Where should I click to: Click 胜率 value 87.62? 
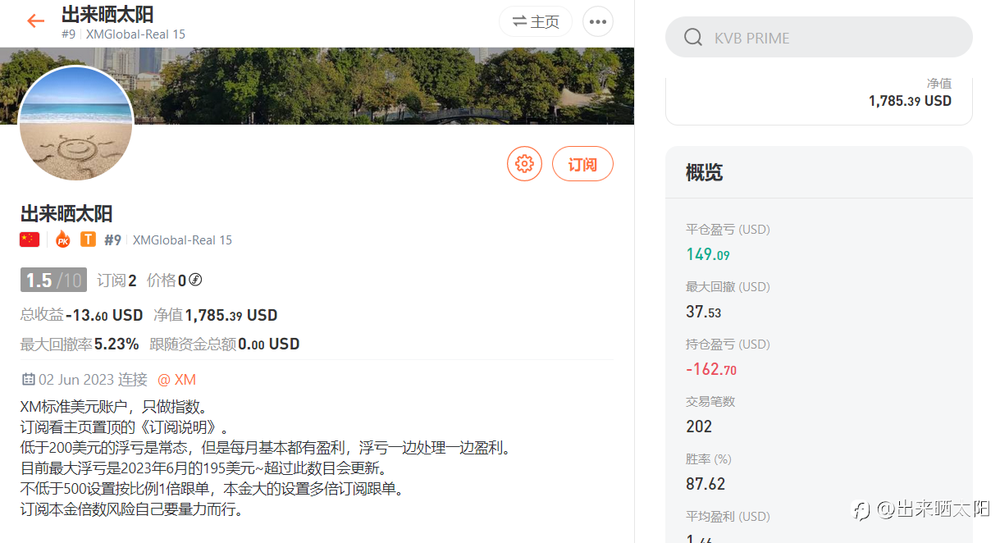[705, 484]
